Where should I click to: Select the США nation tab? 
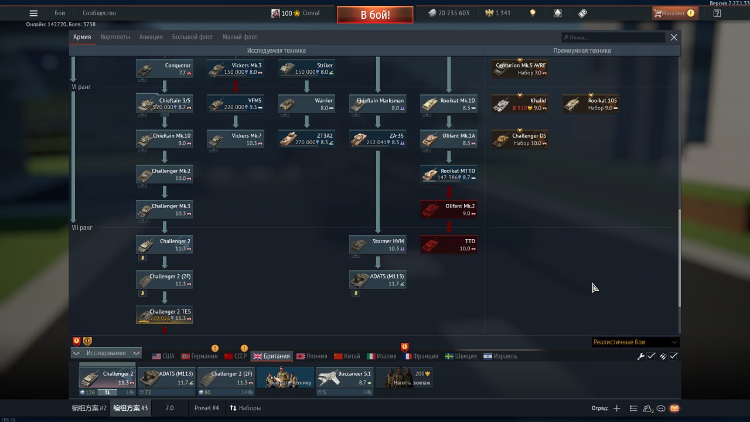click(163, 356)
